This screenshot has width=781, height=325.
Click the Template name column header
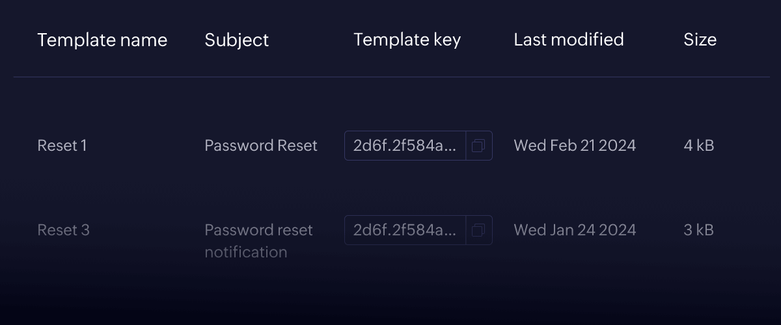[102, 40]
